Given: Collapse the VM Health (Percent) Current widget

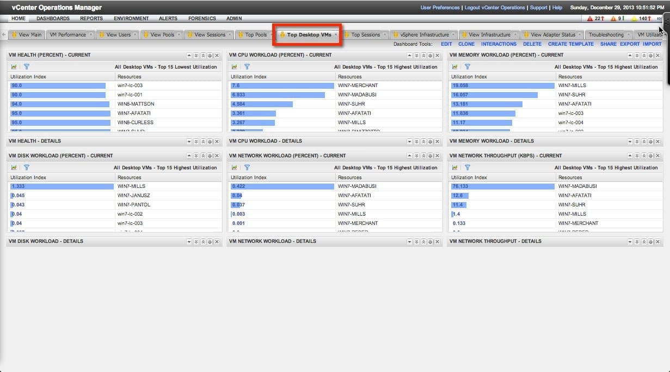Looking at the screenshot, I should pyautogui.click(x=189, y=55).
